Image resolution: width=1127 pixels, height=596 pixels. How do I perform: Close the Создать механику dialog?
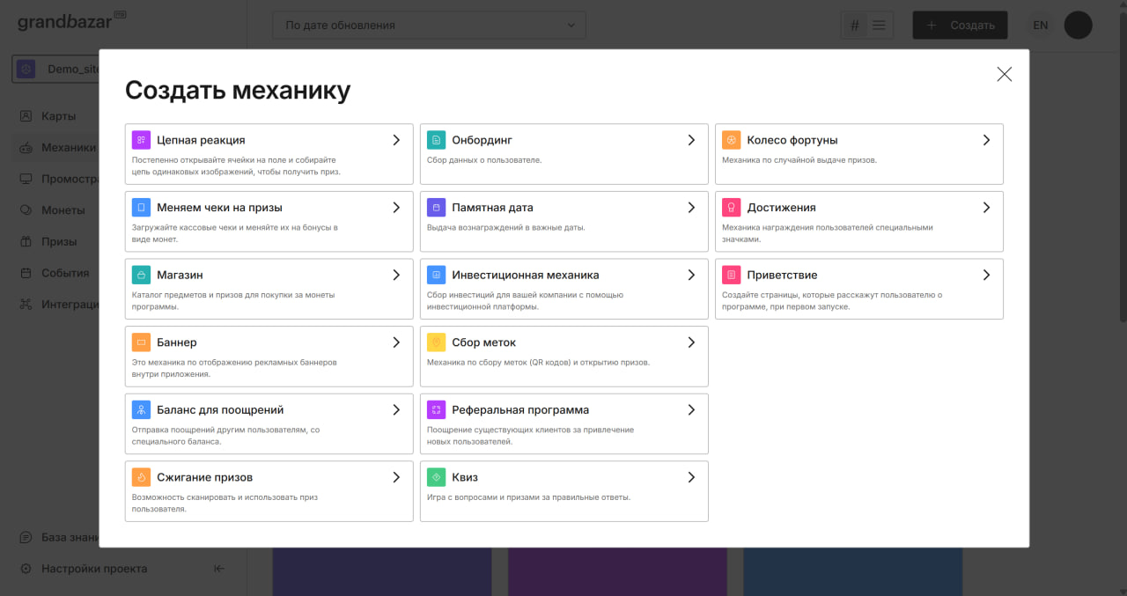(1004, 75)
